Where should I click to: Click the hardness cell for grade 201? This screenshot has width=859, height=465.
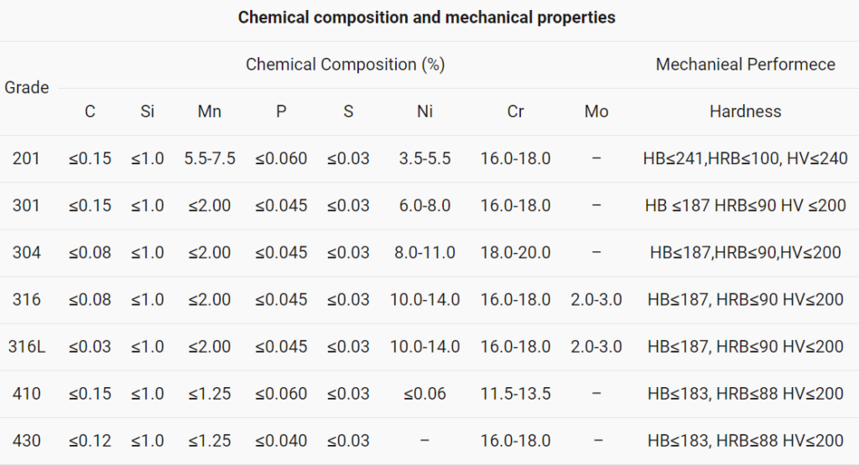(745, 158)
